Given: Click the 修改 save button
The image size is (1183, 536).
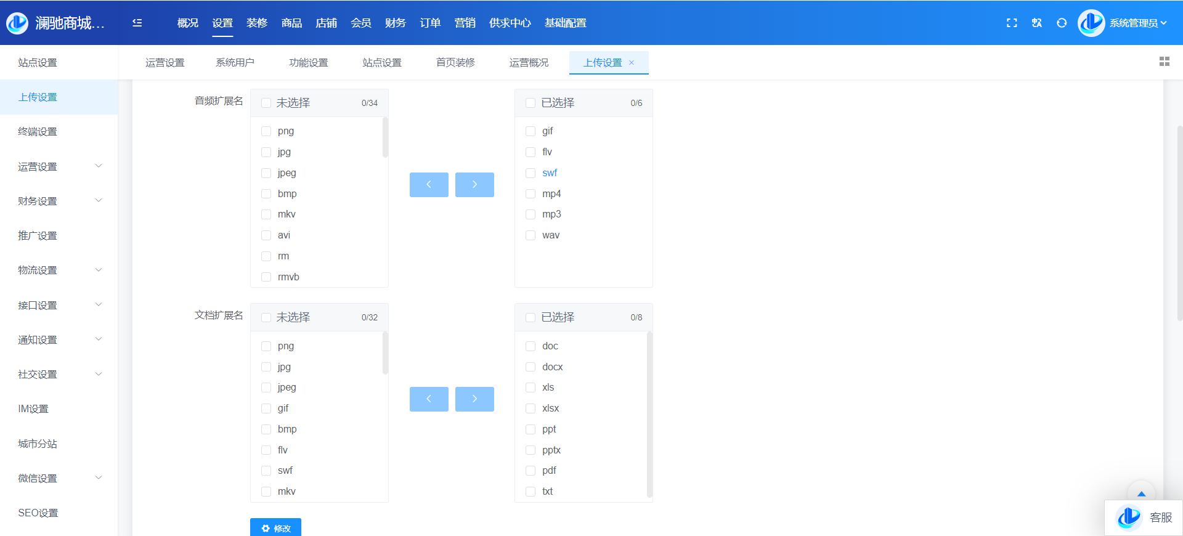Looking at the screenshot, I should click(275, 528).
